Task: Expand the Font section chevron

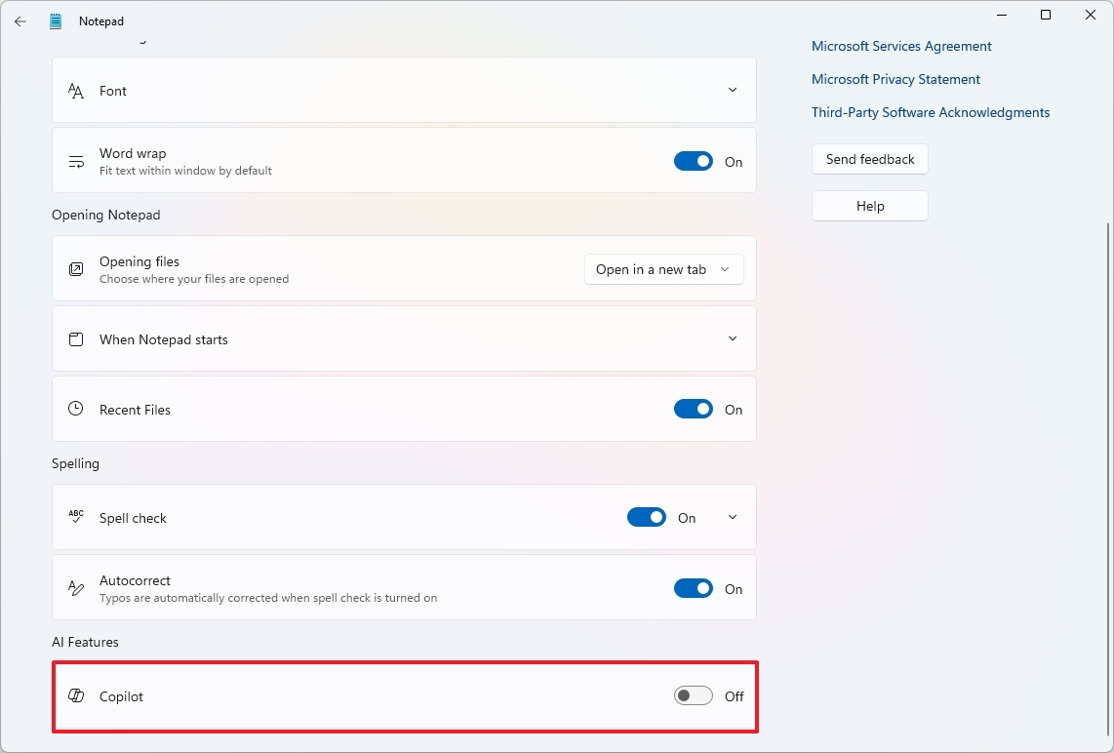Action: click(733, 90)
